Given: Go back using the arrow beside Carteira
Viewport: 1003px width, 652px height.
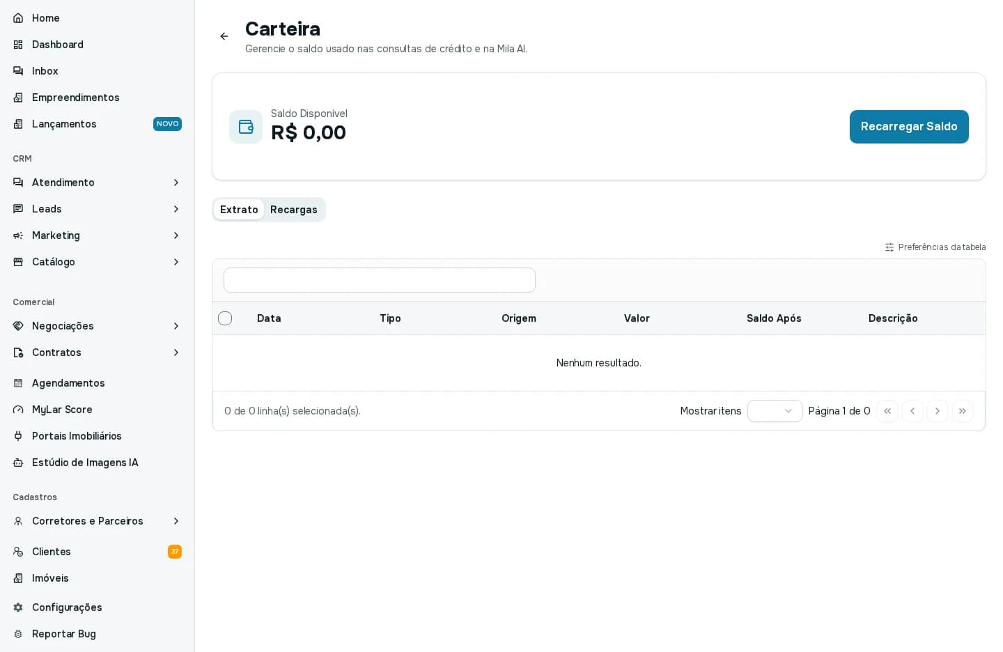Looking at the screenshot, I should click(224, 36).
